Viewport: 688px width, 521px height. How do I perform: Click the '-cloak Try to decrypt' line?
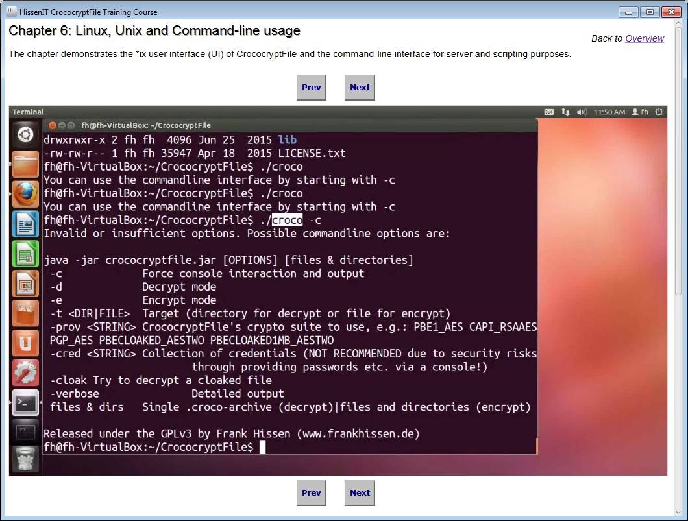coord(160,380)
